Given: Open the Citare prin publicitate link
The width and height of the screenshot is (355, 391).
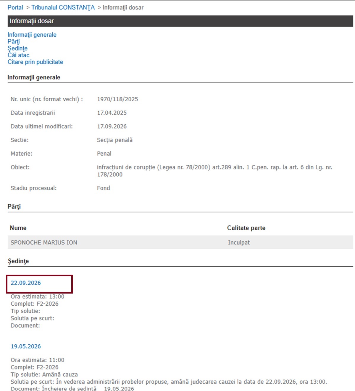Looking at the screenshot, I should (35, 62).
